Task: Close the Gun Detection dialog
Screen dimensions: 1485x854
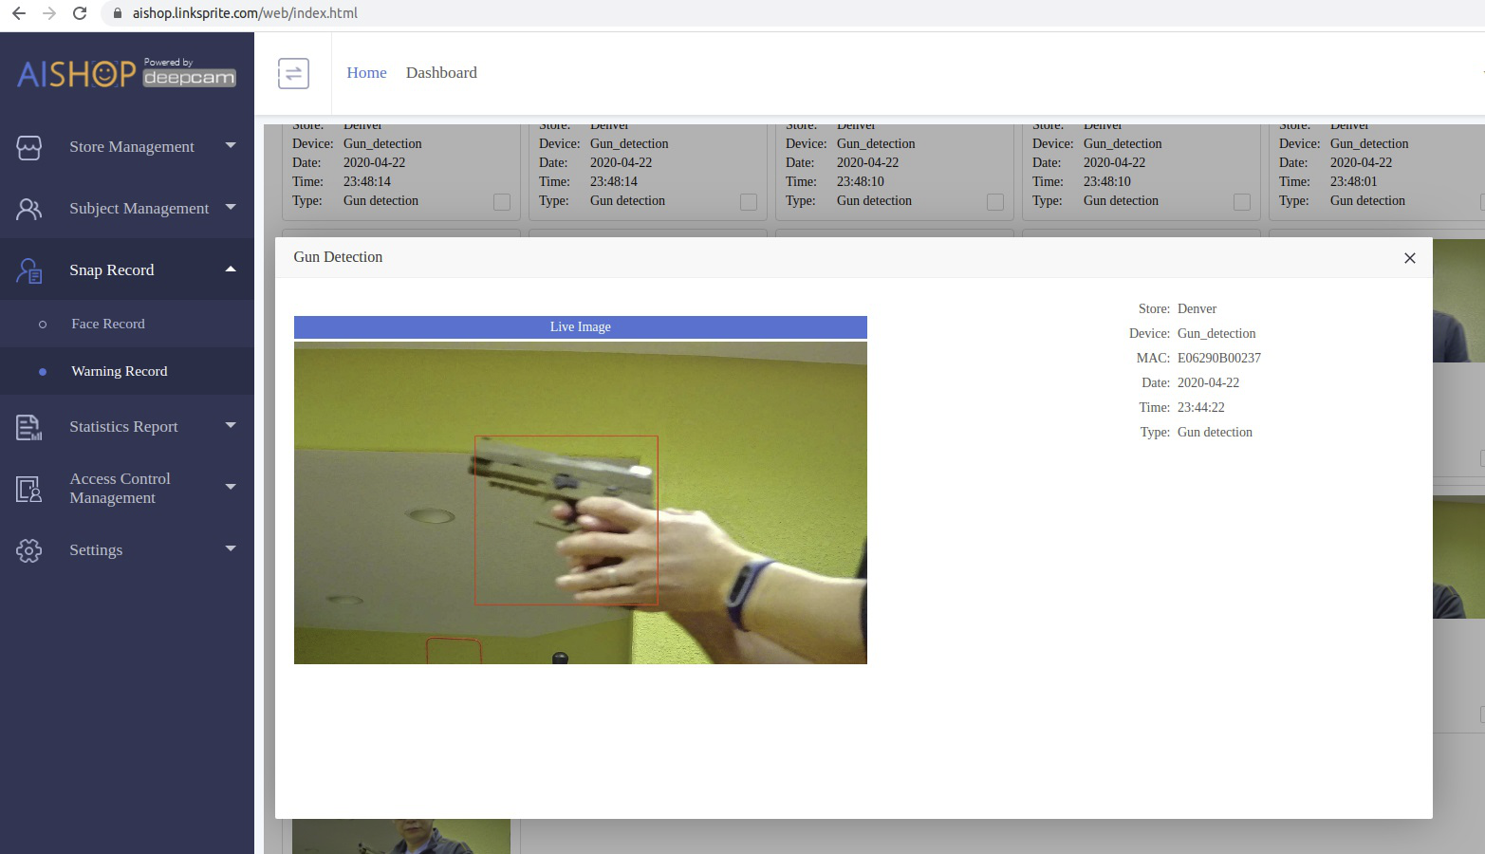Action: 1410,257
